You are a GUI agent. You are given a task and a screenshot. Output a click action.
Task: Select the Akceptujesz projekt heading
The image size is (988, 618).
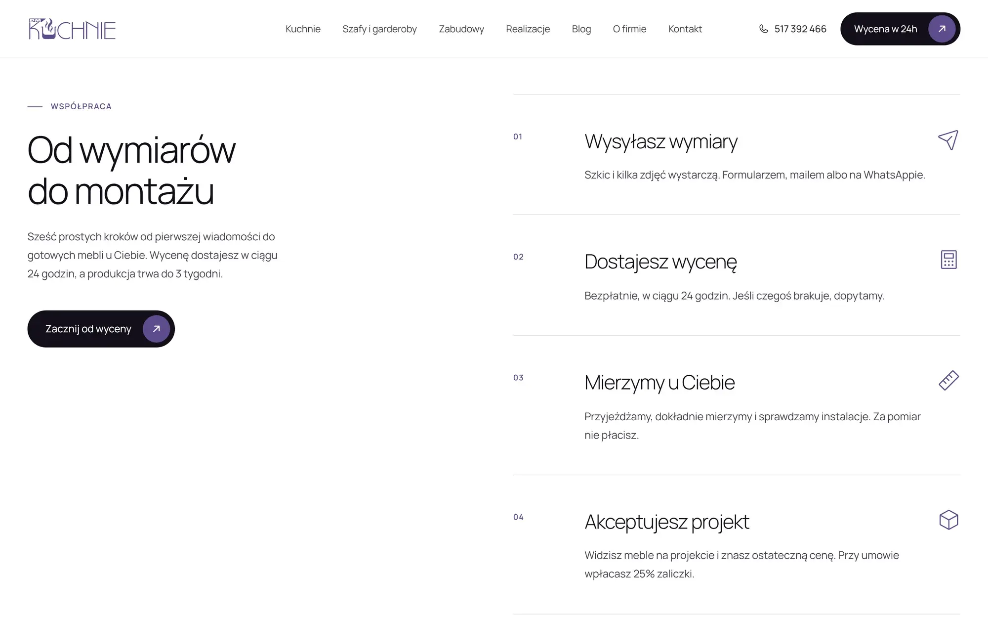point(666,522)
